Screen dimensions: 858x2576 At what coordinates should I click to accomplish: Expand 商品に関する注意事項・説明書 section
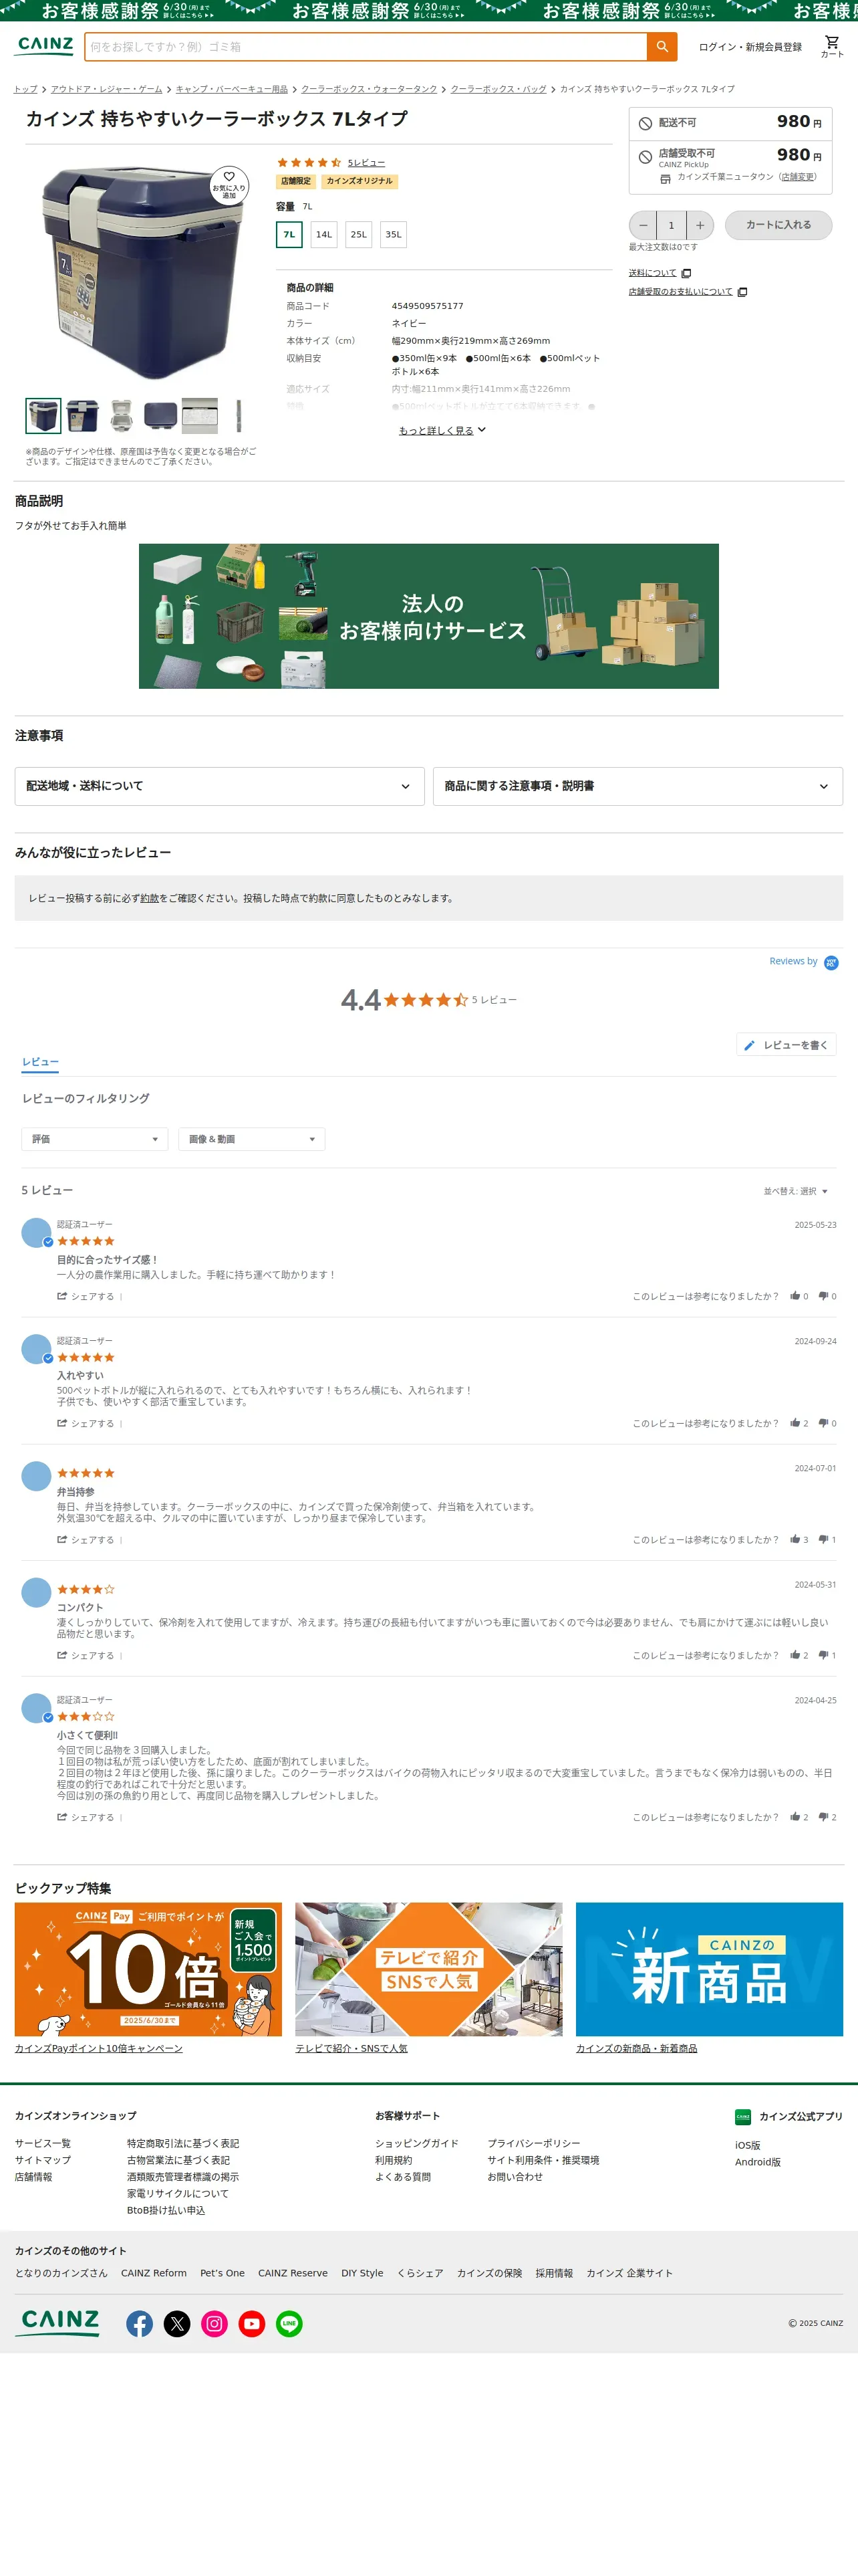click(637, 786)
